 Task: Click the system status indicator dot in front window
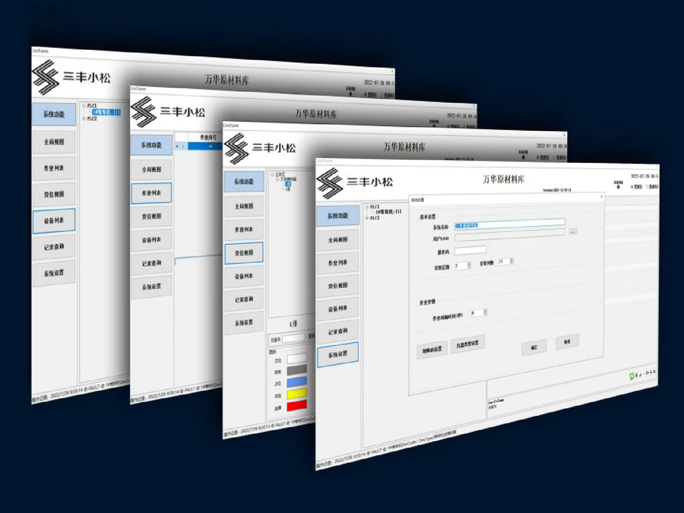(x=619, y=187)
